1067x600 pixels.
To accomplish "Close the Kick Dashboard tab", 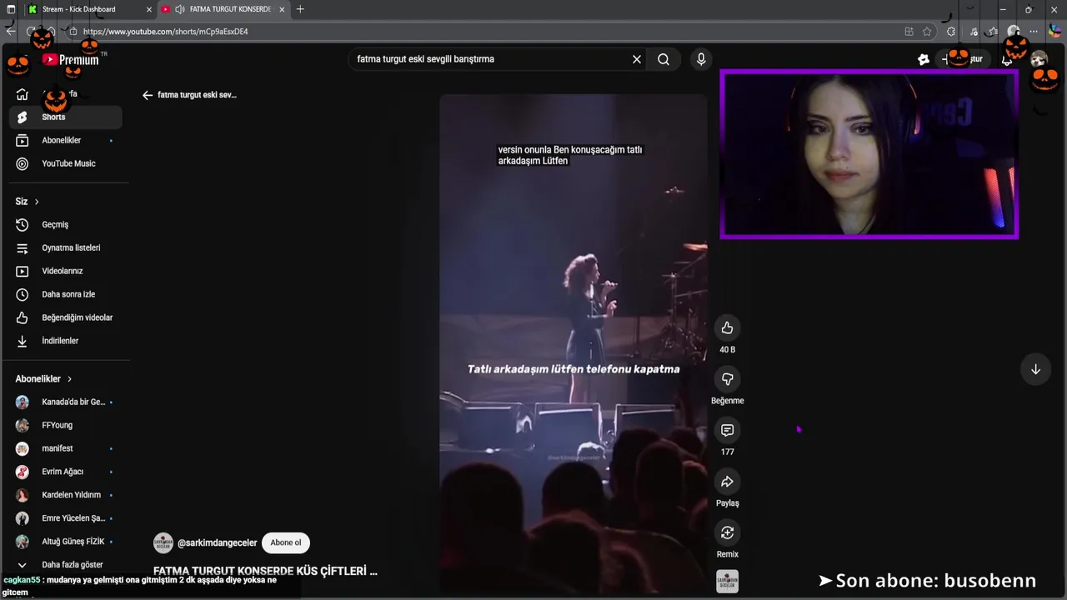I will click(x=149, y=9).
